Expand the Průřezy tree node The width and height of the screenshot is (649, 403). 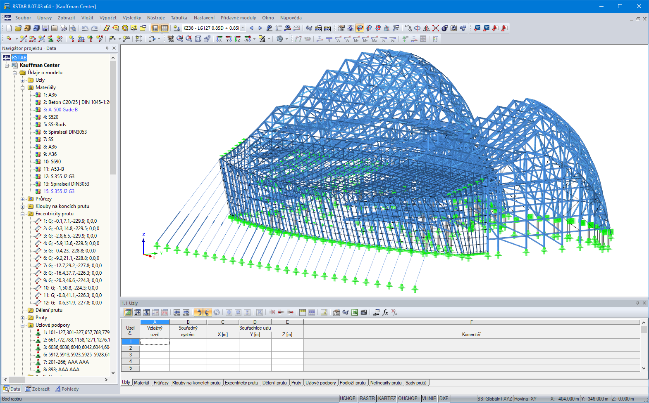[x=23, y=199]
